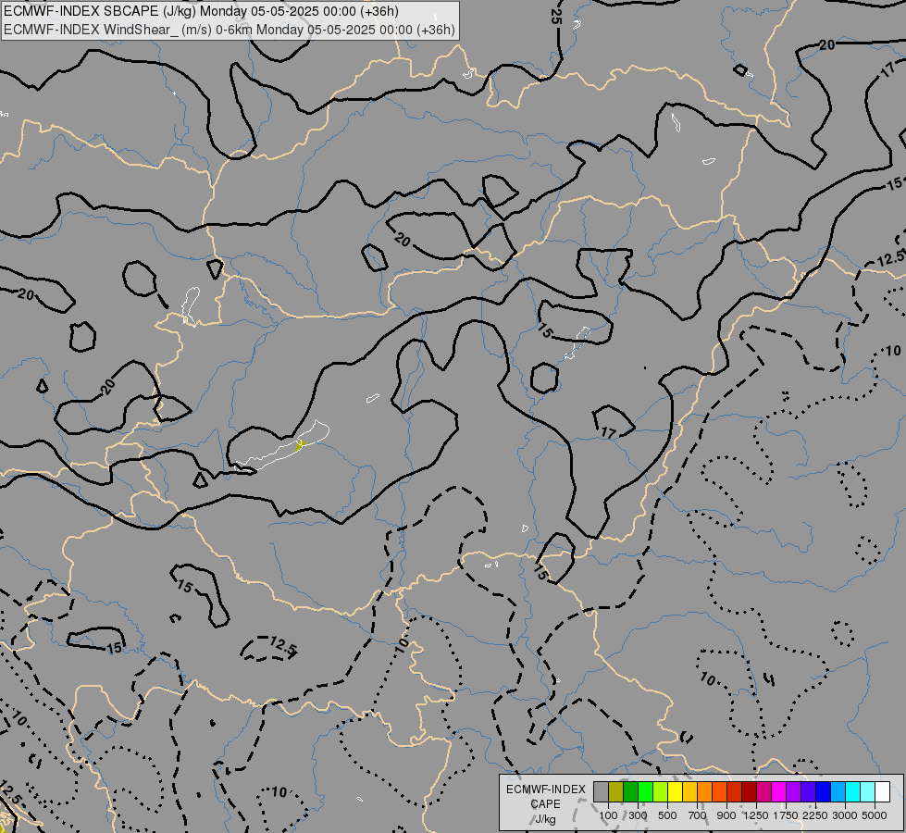Choose the bright green swatch after 300
906x833 pixels.
coord(645,792)
